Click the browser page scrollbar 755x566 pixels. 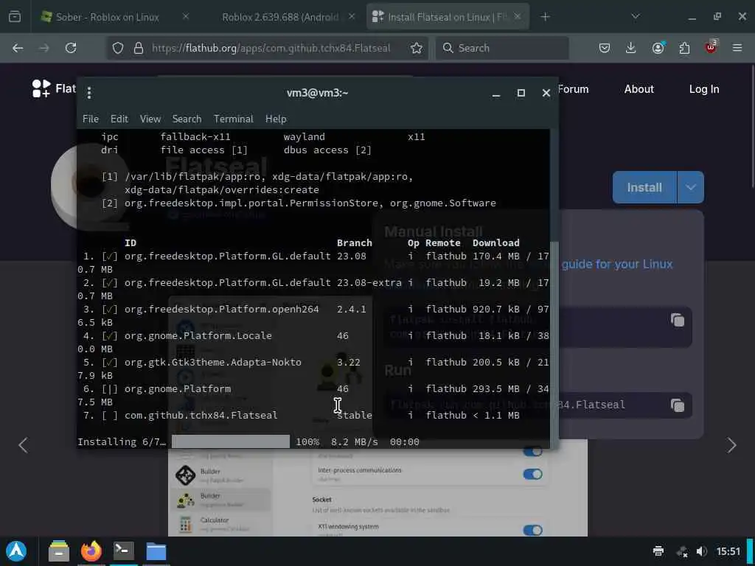[751, 127]
